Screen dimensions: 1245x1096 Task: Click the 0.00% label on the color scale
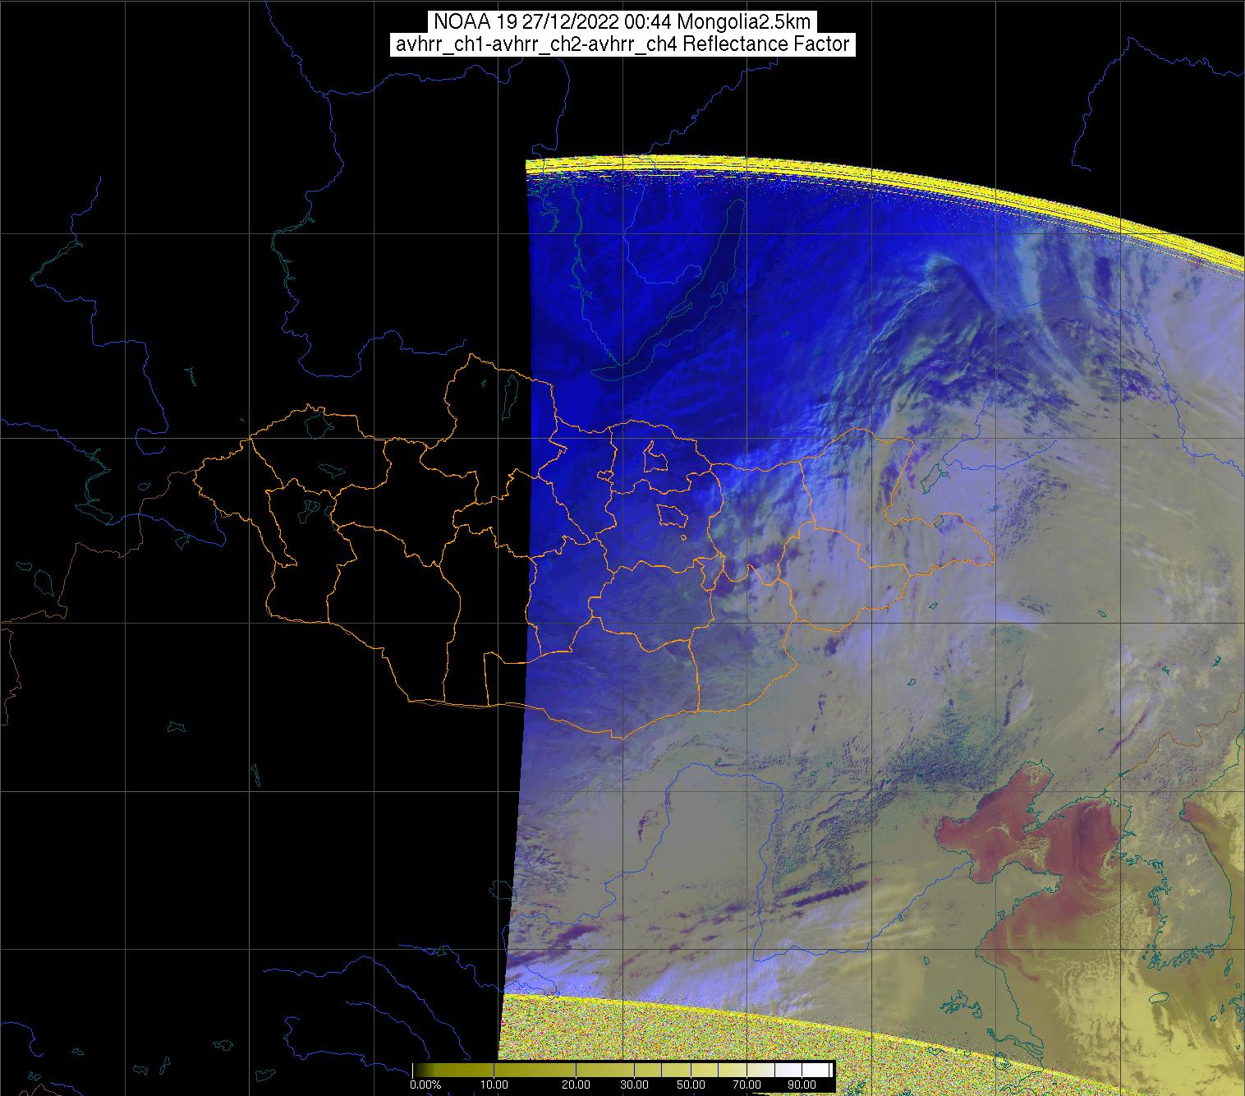coord(425,1085)
